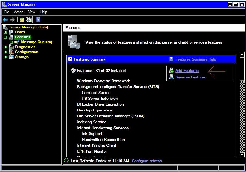Click Background Intelligent Transfer Service (BITS) entry
This screenshot has height=172, width=246.
pyautogui.click(x=118, y=87)
